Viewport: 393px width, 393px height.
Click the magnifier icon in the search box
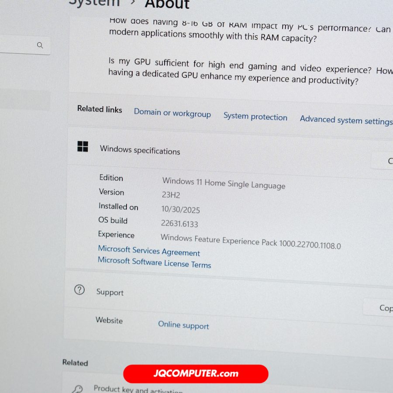pyautogui.click(x=40, y=45)
